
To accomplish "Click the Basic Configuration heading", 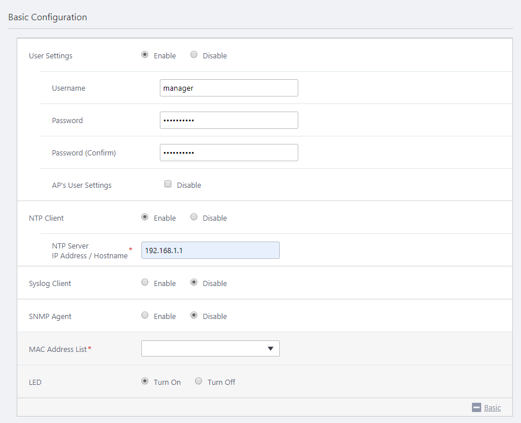I will (x=47, y=17).
